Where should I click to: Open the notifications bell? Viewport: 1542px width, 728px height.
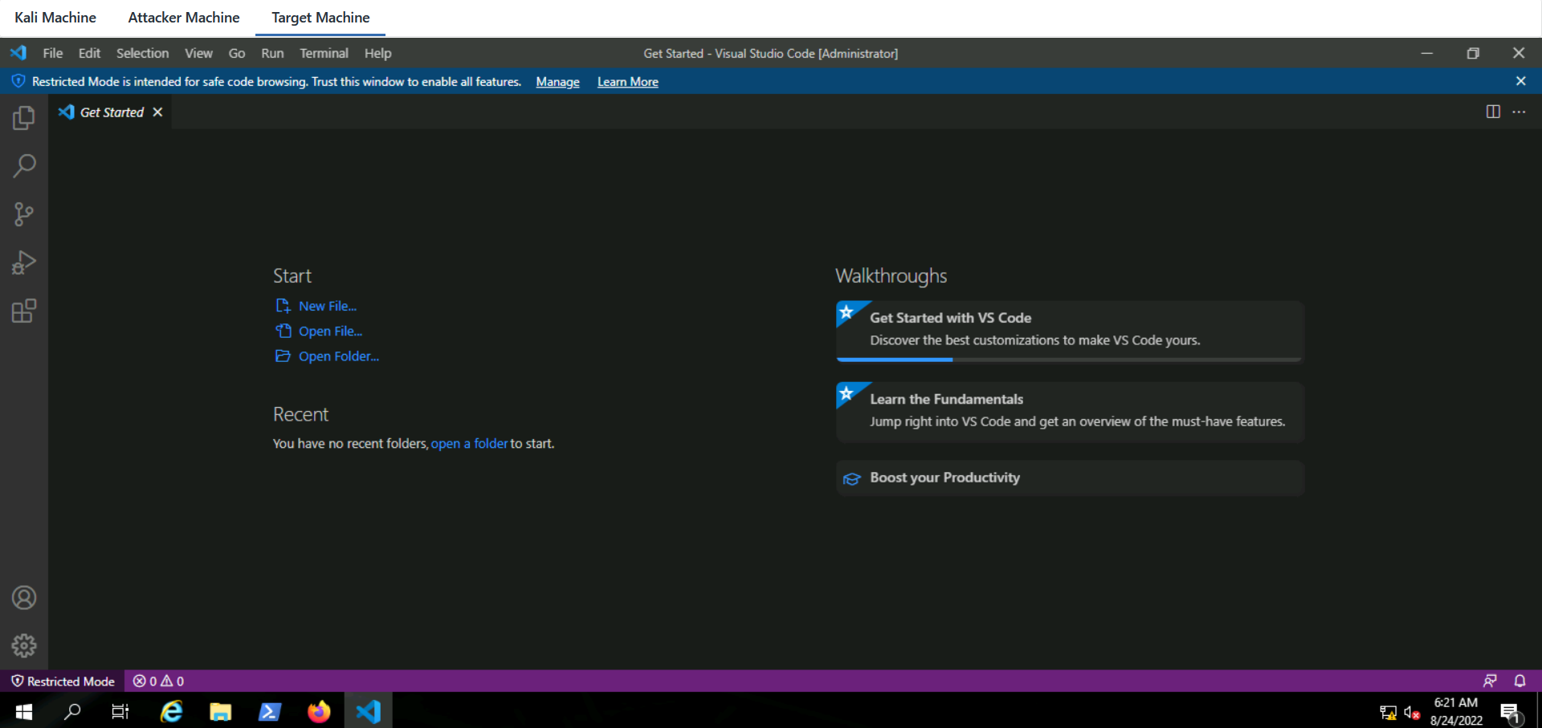tap(1520, 681)
